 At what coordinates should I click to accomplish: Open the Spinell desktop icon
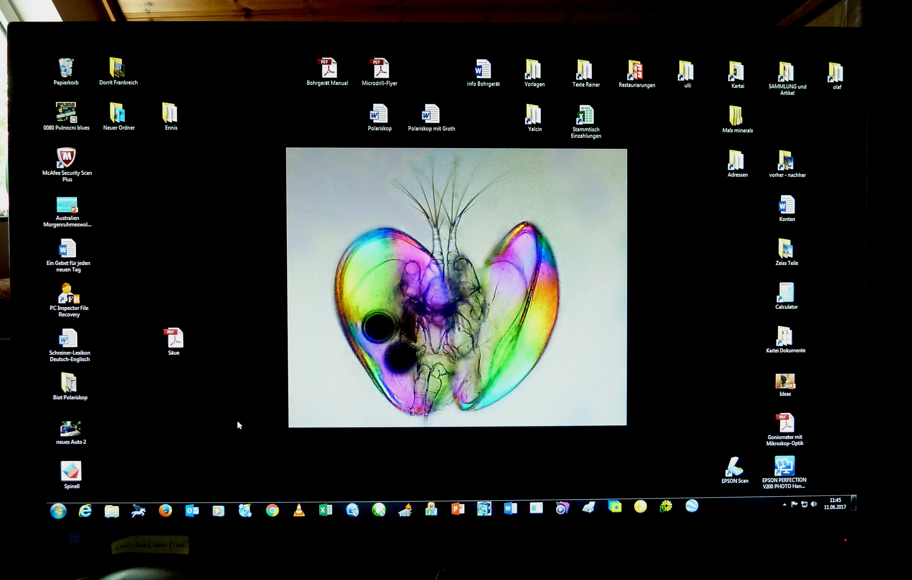tap(71, 471)
